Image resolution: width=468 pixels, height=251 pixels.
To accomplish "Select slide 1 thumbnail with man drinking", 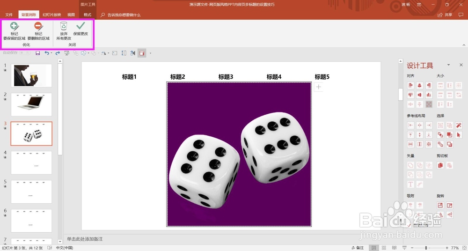I will [x=31, y=75].
